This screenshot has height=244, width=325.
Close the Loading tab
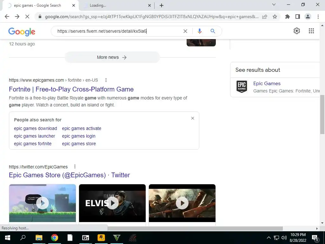coord(149,5)
